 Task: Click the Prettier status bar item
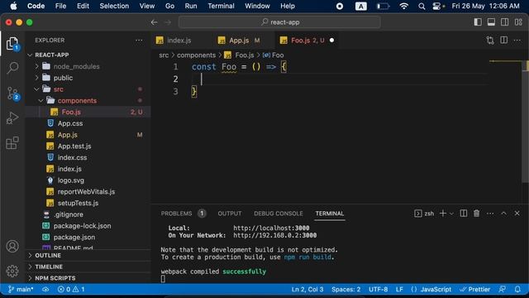tap(475, 290)
